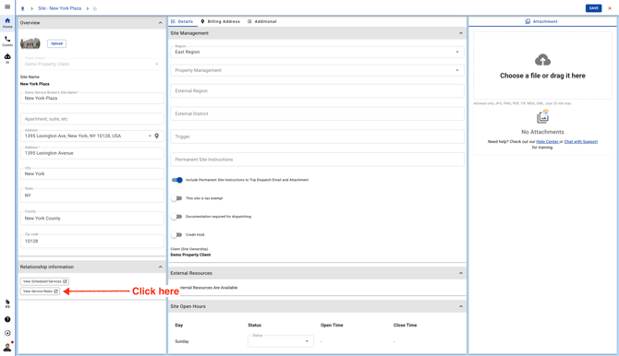Viewport: 619px width, 356px height.
Task: Click the Upload photo button
Action: pos(56,43)
